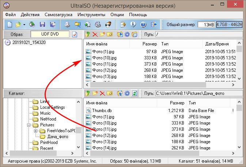Open the Инструменты menu
The image size is (246, 167).
click(91, 15)
